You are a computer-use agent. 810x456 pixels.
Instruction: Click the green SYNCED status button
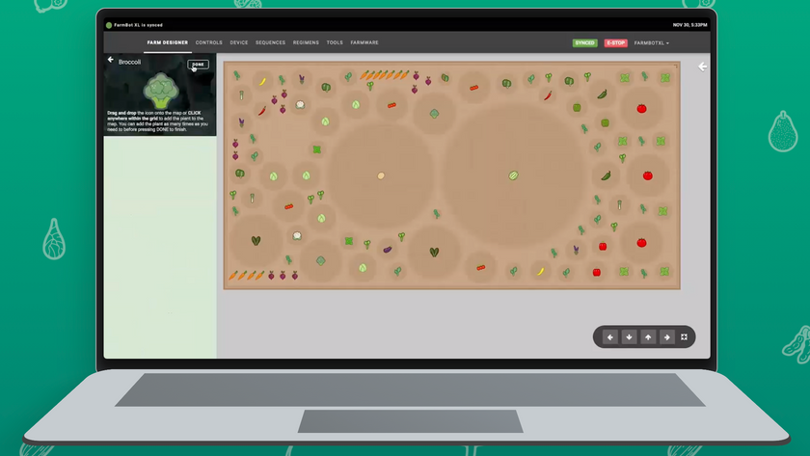pos(584,43)
